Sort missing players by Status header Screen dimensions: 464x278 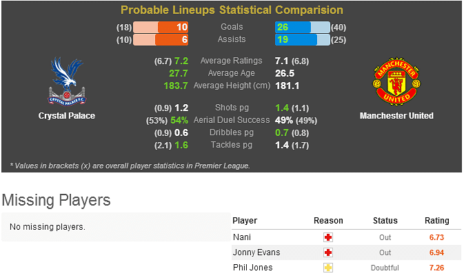[385, 221]
